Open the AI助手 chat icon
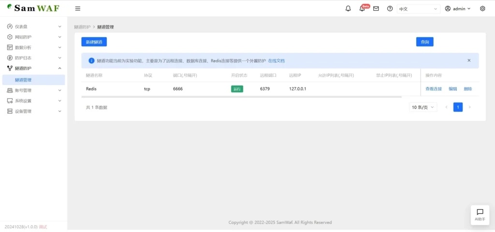495x232 pixels. tap(480, 215)
